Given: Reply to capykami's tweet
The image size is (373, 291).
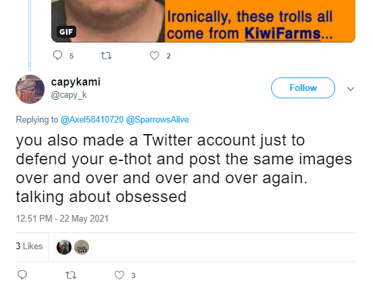Looking at the screenshot, I should [22, 275].
